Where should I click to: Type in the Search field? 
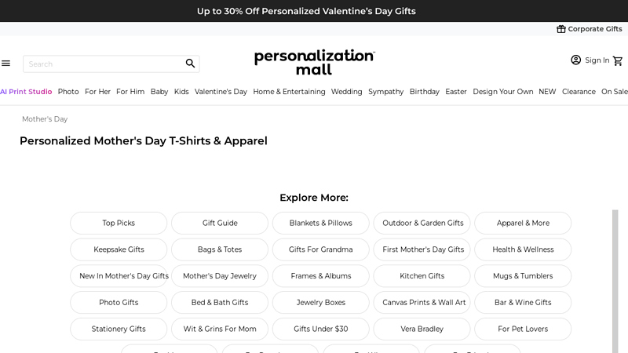tap(102, 64)
